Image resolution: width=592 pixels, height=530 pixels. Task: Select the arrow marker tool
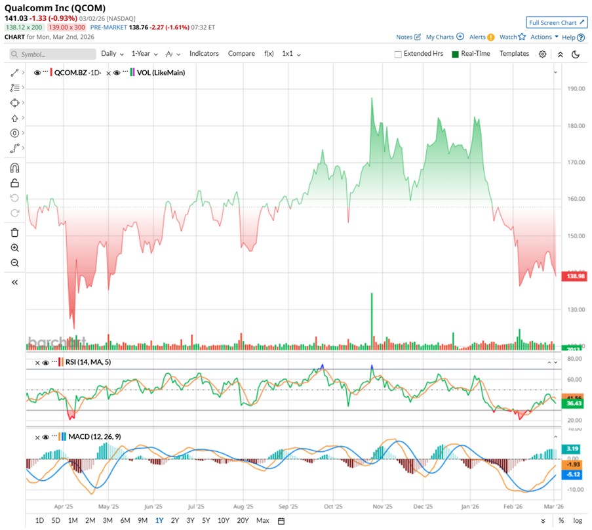pyautogui.click(x=14, y=118)
